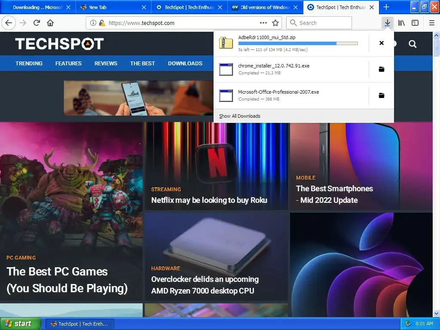Screen dimensions: 440x330
Task: Close the 'Downloading .. Microsoft' tab
Action: pyautogui.click(x=68, y=7)
